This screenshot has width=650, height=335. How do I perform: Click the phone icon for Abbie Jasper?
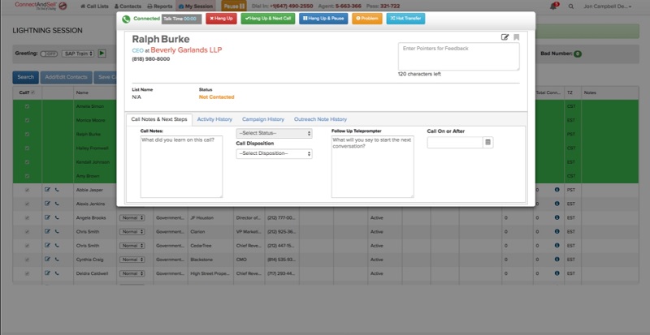57,190
